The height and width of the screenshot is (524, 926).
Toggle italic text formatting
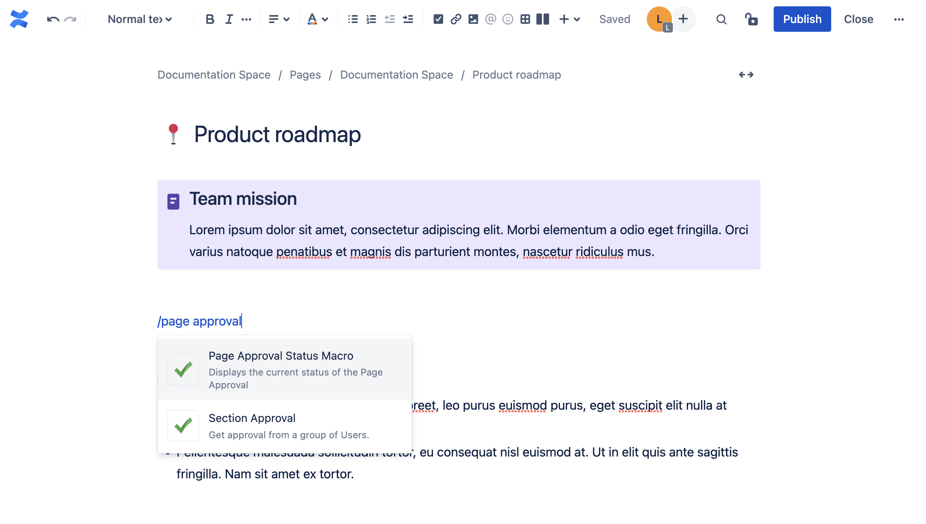(x=229, y=19)
